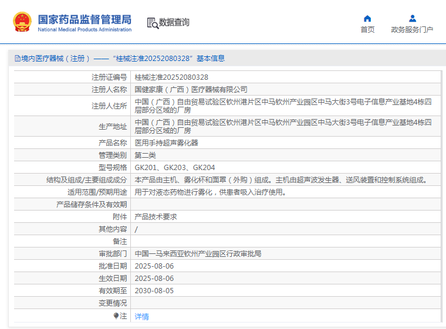Click the bullet icon beside 注

[116, 316]
